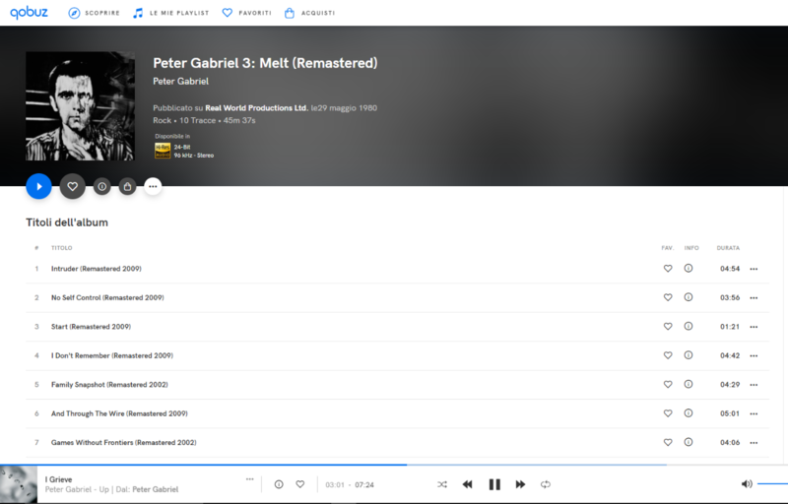This screenshot has height=504, width=788.
Task: Open Peter Gabriel - Up album link in player
Action: click(x=77, y=489)
